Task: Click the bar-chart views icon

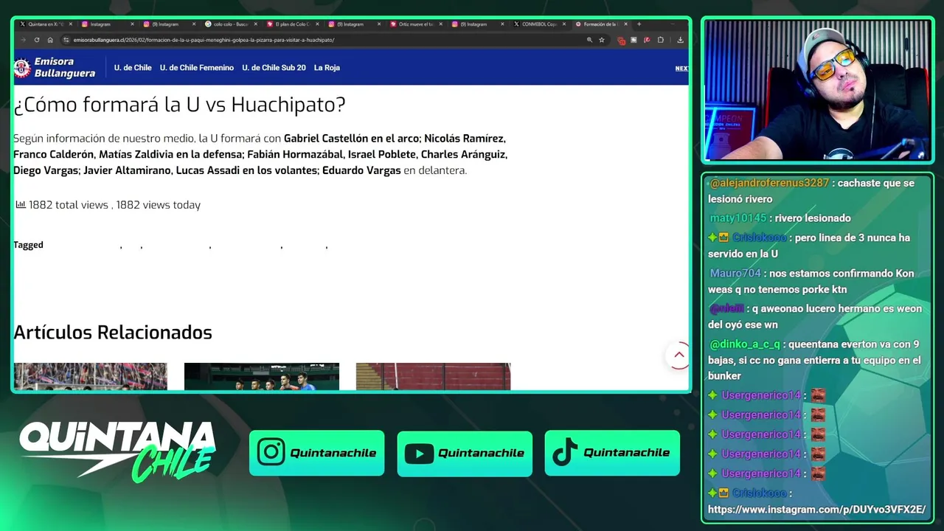Action: pyautogui.click(x=21, y=204)
